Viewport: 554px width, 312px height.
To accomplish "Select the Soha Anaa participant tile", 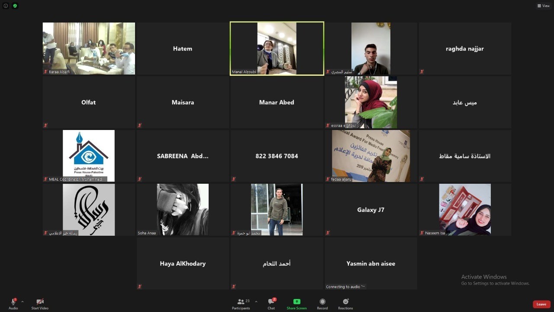I will (183, 210).
